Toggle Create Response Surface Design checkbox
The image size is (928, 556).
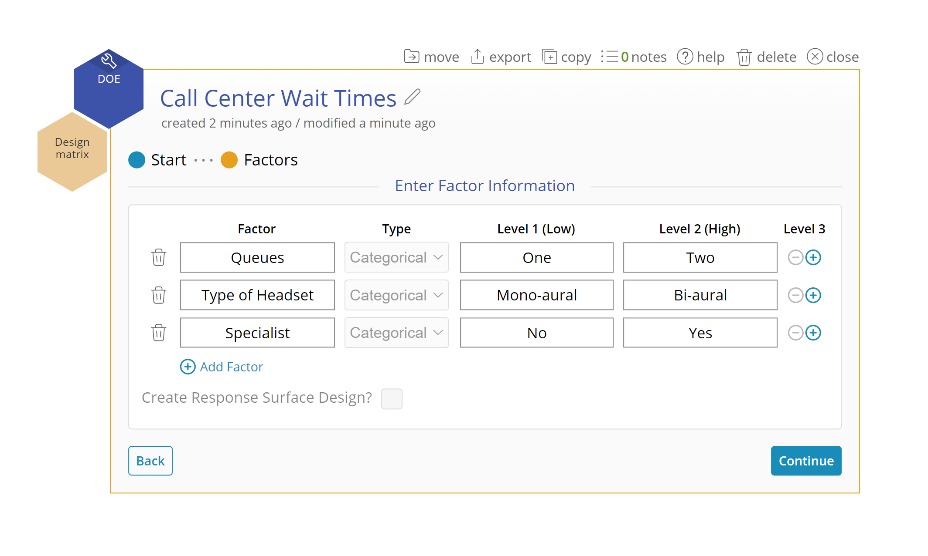pos(391,399)
